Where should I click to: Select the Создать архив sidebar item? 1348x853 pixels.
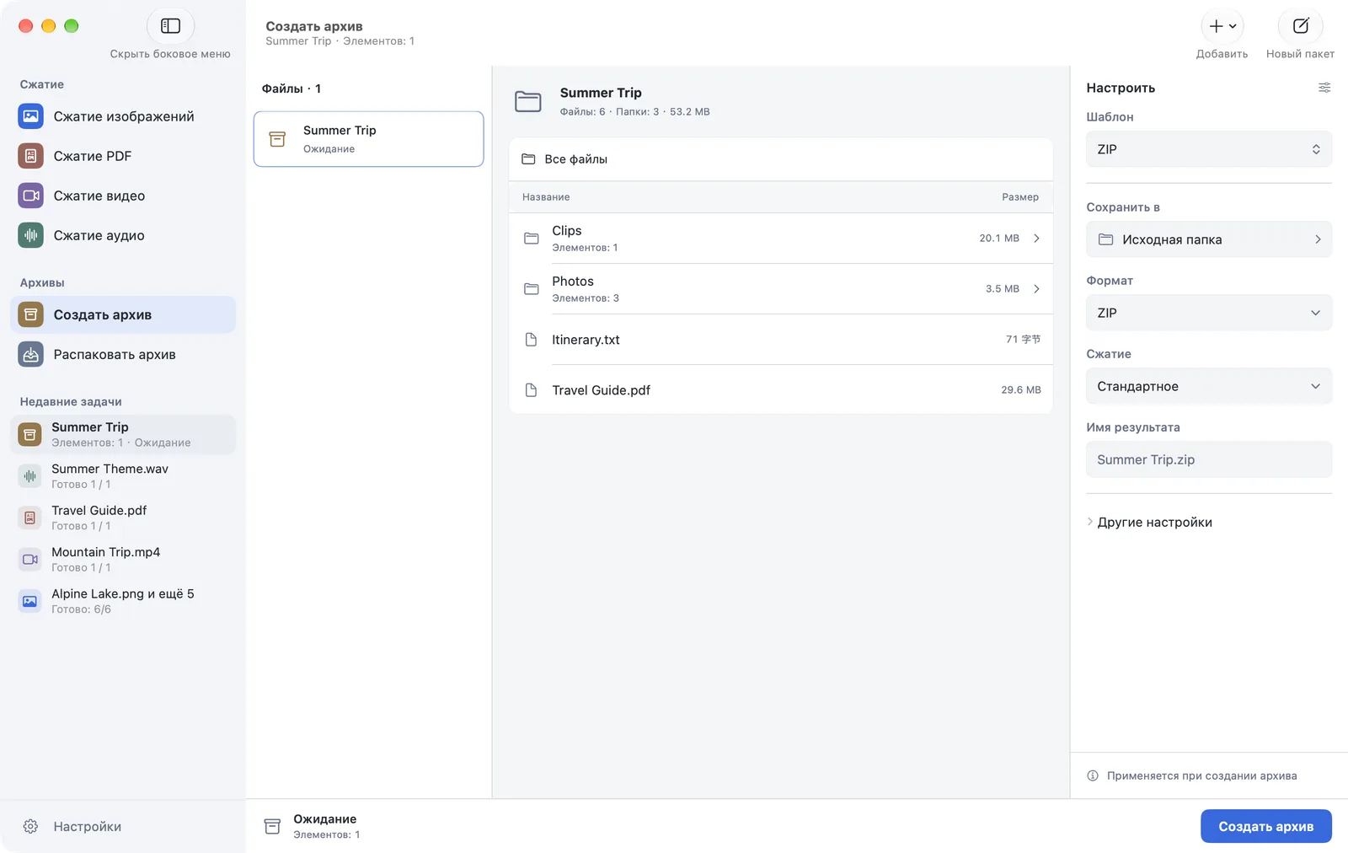coord(123,315)
